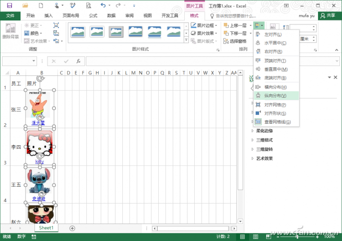Viewport: 342px width, 241px height.
Task: Expand the picture styles gallery
Action: (x=186, y=40)
